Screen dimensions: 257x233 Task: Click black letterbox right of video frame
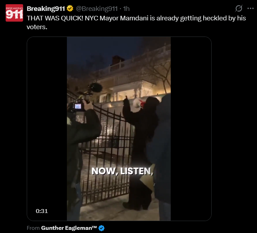pyautogui.click(x=191, y=129)
